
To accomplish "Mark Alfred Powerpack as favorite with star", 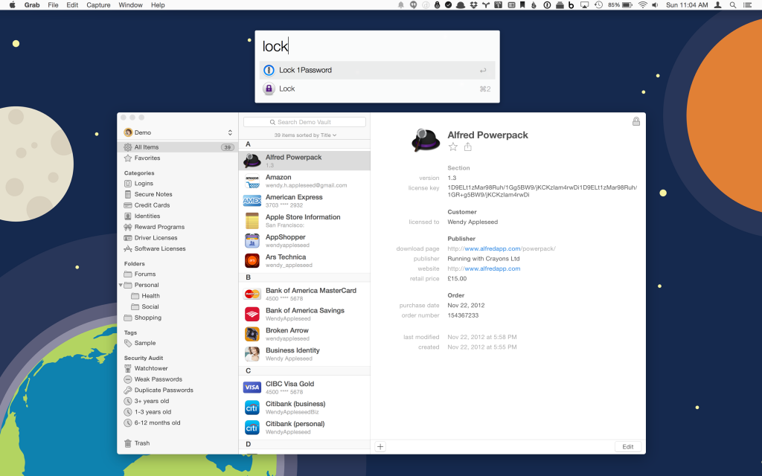I will (453, 147).
